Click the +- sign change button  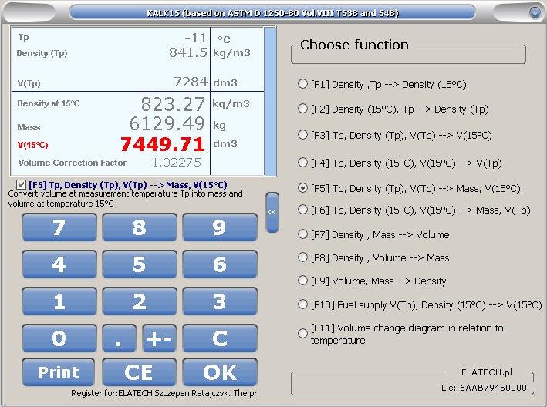tap(160, 338)
